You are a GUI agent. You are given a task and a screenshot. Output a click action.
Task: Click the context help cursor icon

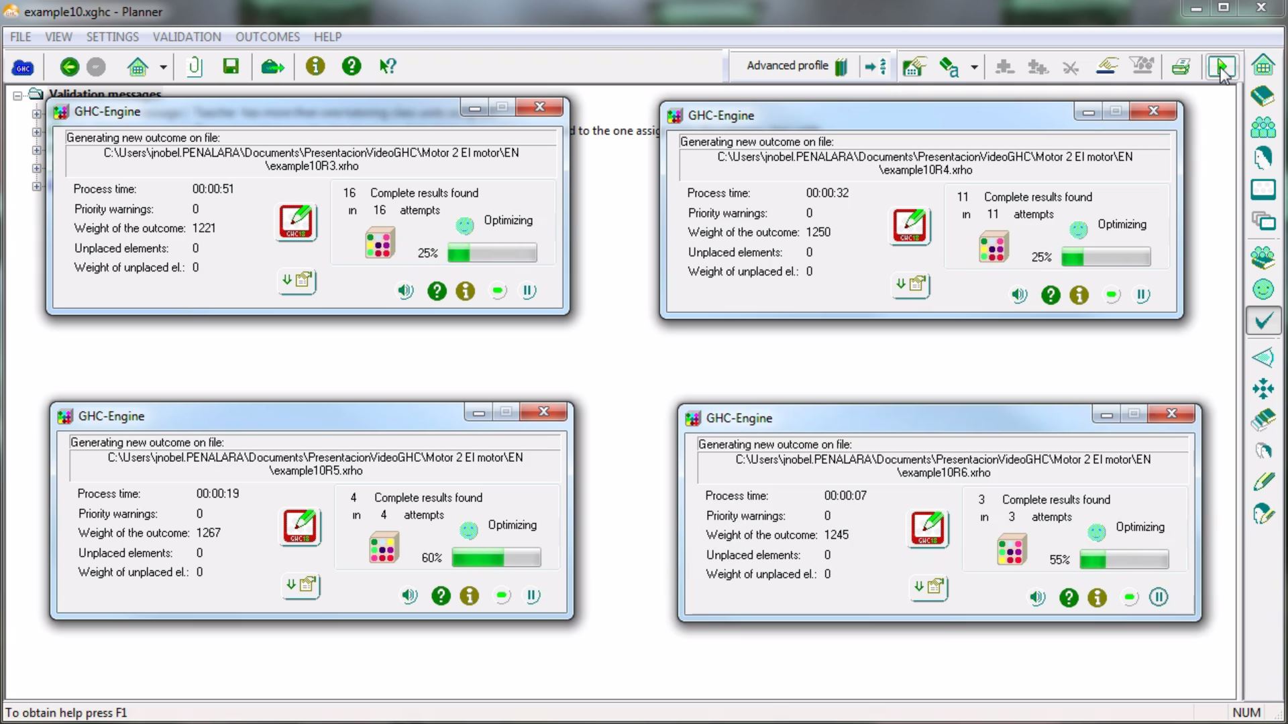pos(388,66)
